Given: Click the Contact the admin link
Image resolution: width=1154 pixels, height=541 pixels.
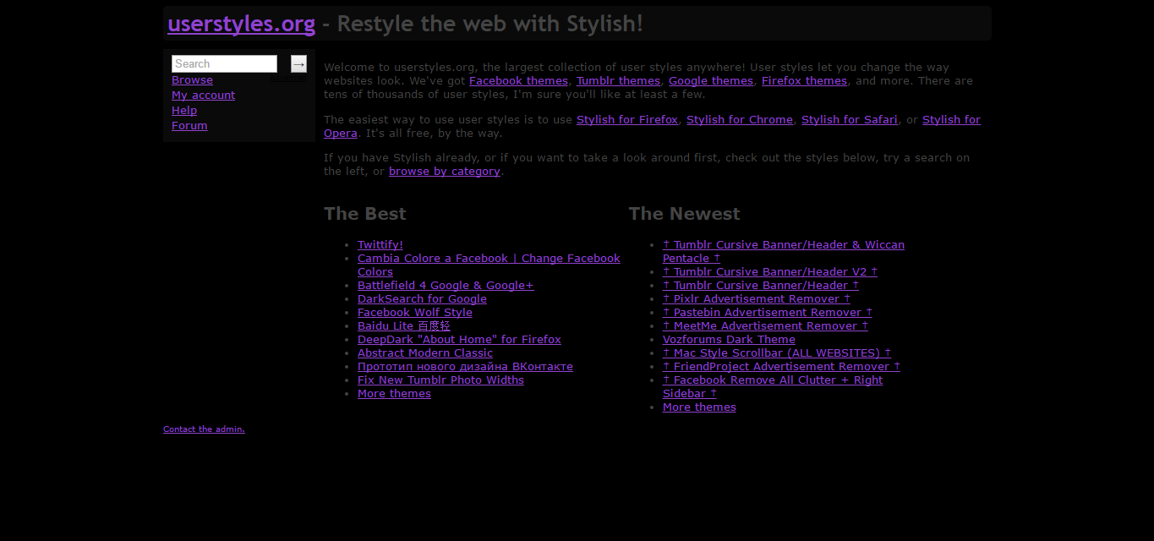Looking at the screenshot, I should point(204,429).
